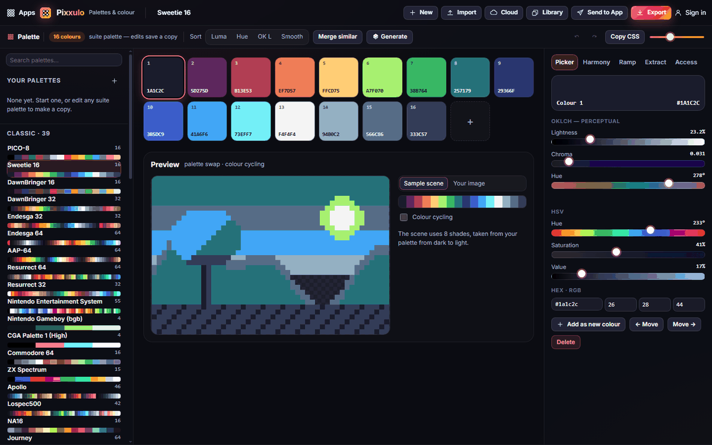Open the PICO-8 palette
712x445 pixels.
[x=64, y=151]
